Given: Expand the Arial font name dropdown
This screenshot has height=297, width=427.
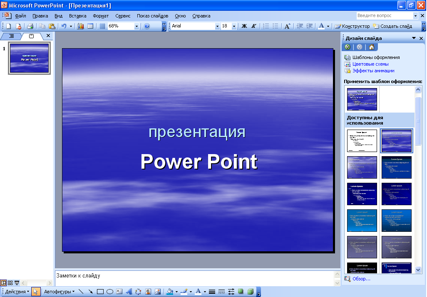Looking at the screenshot, I should click(x=217, y=26).
